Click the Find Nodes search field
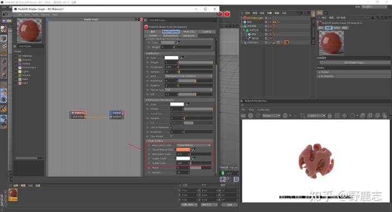Screen dimensions: 392x212 30,46
